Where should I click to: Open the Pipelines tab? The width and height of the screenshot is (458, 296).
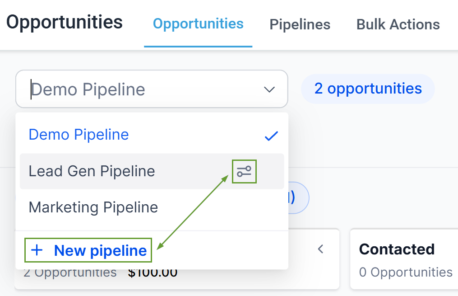[x=300, y=24]
